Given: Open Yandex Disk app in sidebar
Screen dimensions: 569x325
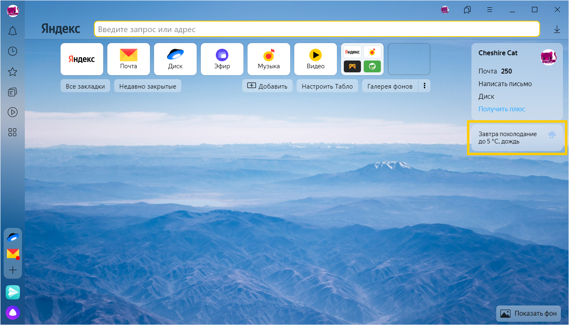Looking at the screenshot, I should coord(13,238).
